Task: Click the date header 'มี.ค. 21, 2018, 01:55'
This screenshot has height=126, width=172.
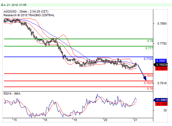Action: (x=14, y=5)
